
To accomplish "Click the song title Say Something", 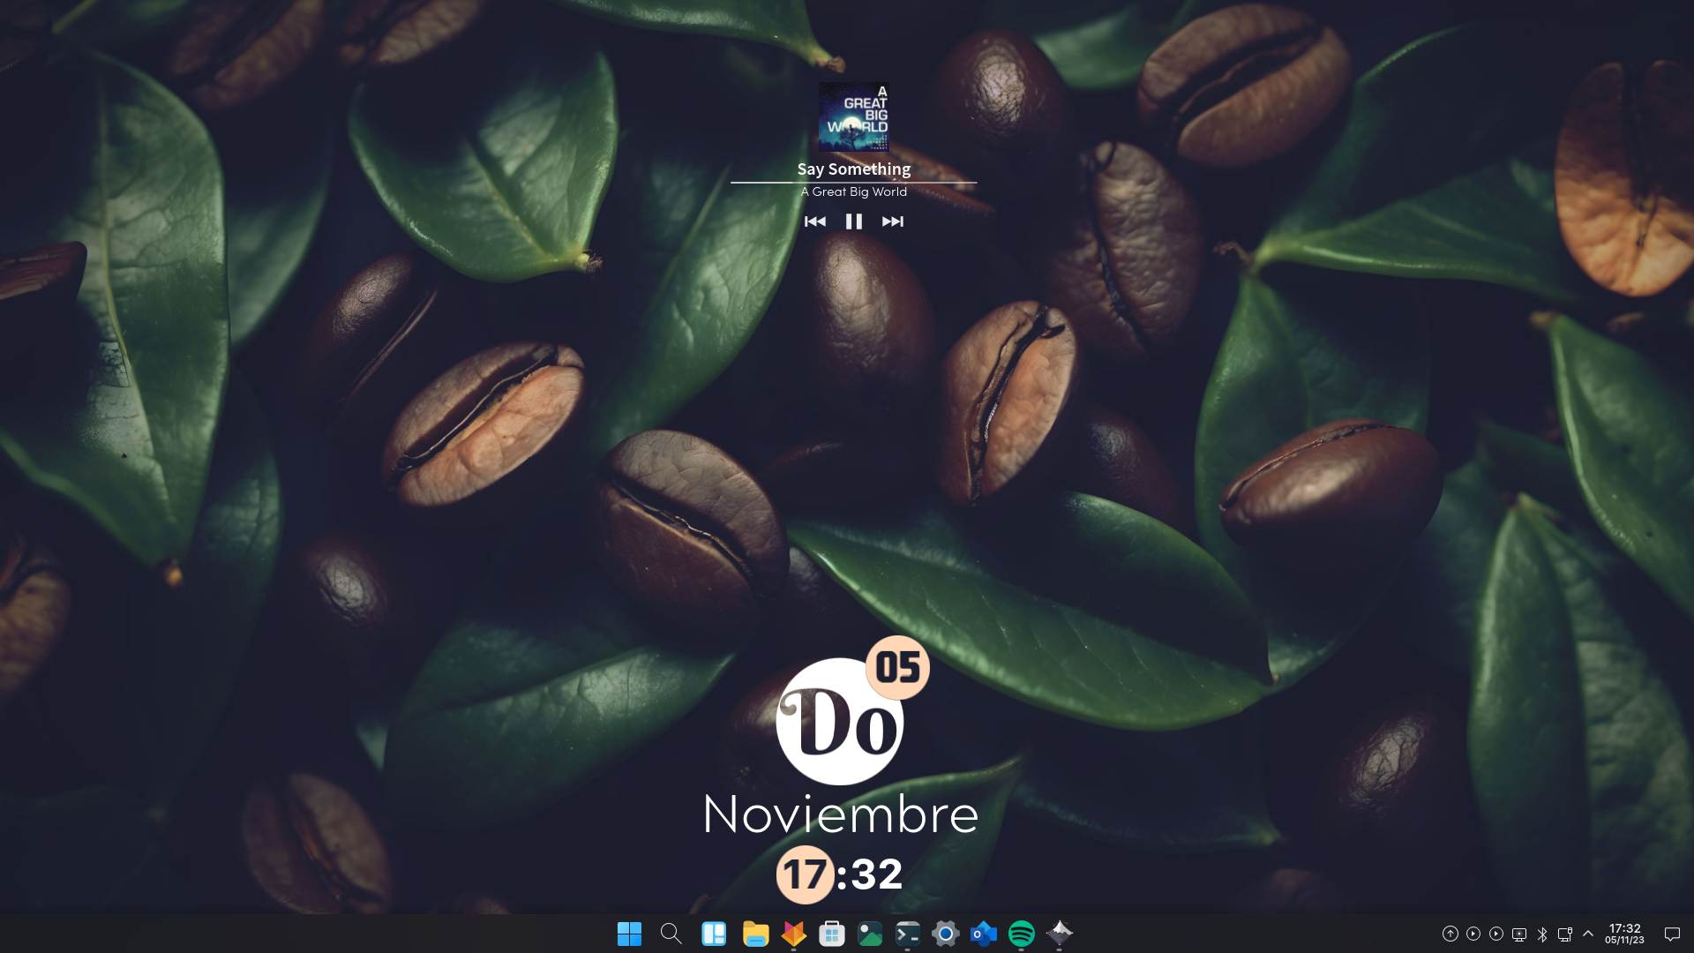I will click(x=853, y=169).
